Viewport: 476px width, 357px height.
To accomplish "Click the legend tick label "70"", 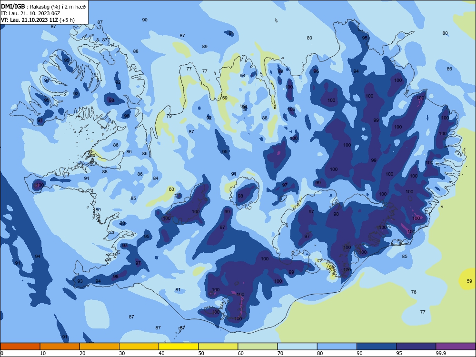I will pos(280,353).
